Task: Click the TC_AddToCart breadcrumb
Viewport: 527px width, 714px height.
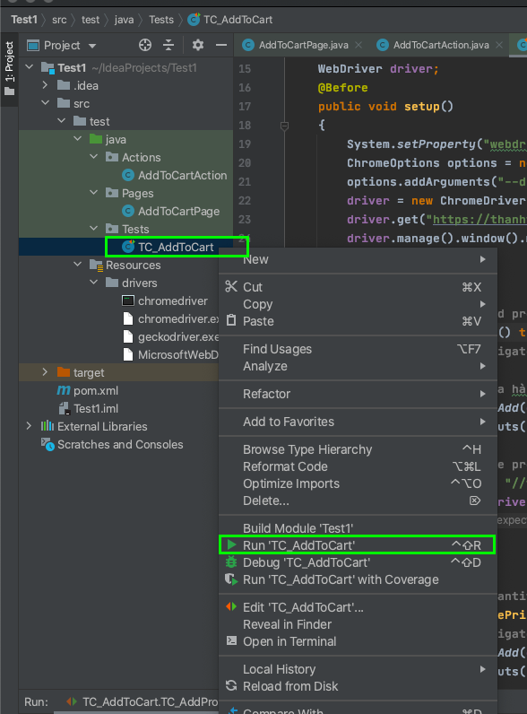Action: 230,20
